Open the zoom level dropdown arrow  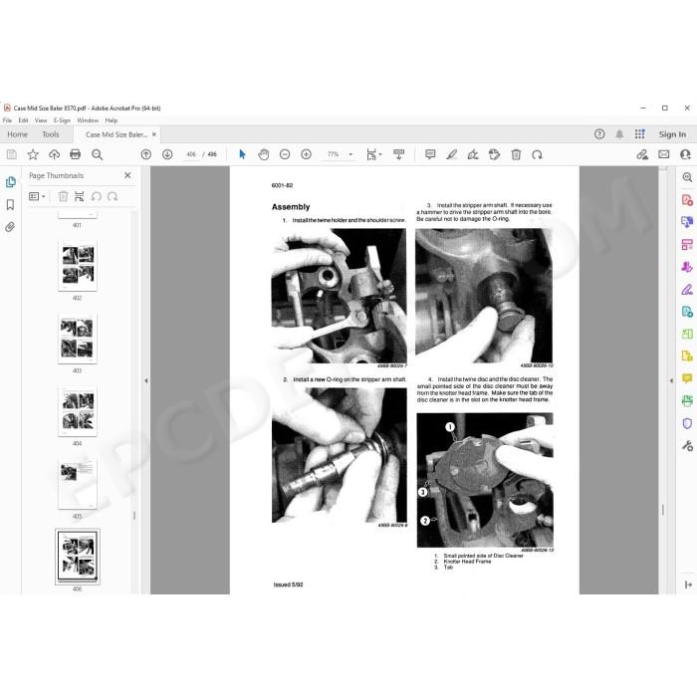coord(350,154)
